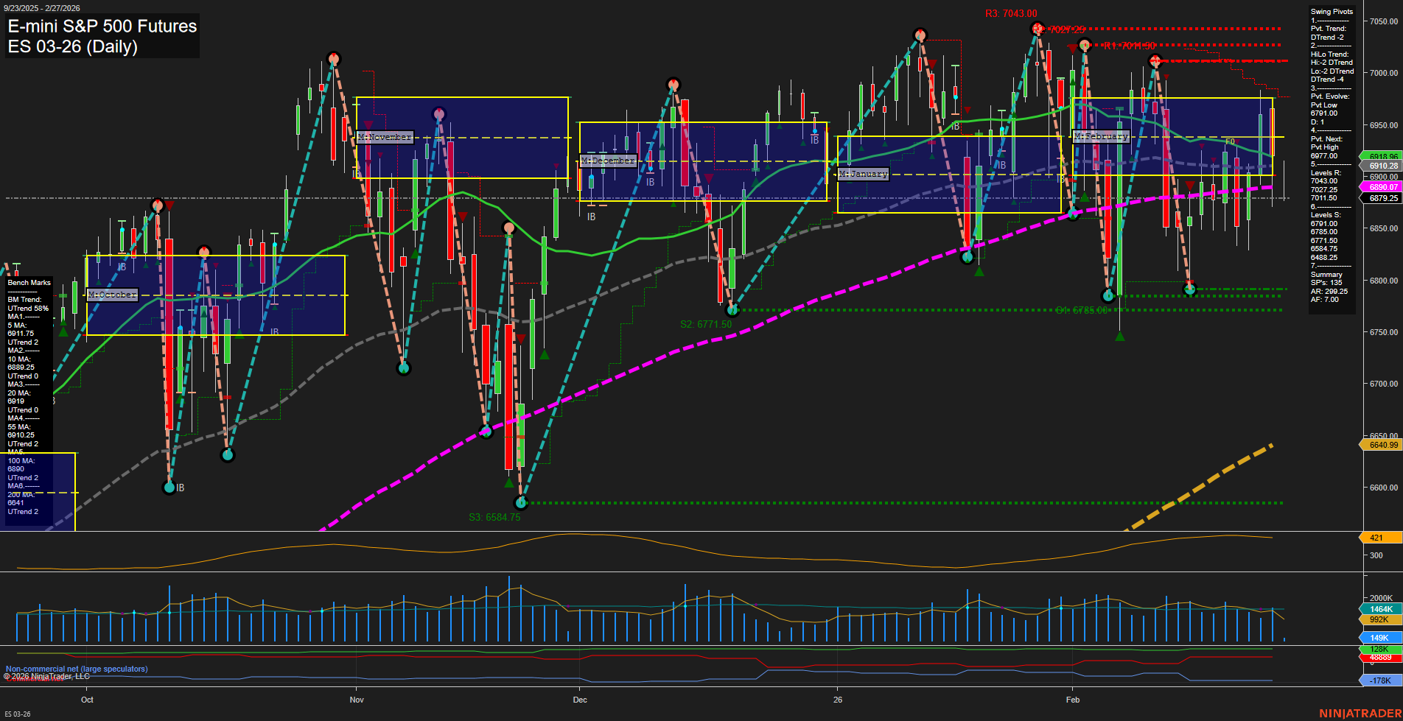This screenshot has width=1403, height=721.
Task: Click the Non-commercial net (large speculators) label
Action: (76, 669)
